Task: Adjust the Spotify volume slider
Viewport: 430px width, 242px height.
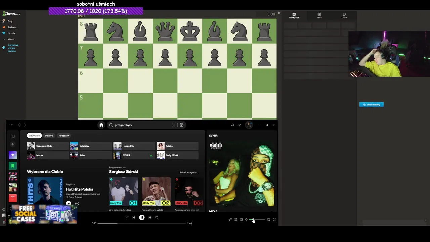Action: tap(257, 219)
